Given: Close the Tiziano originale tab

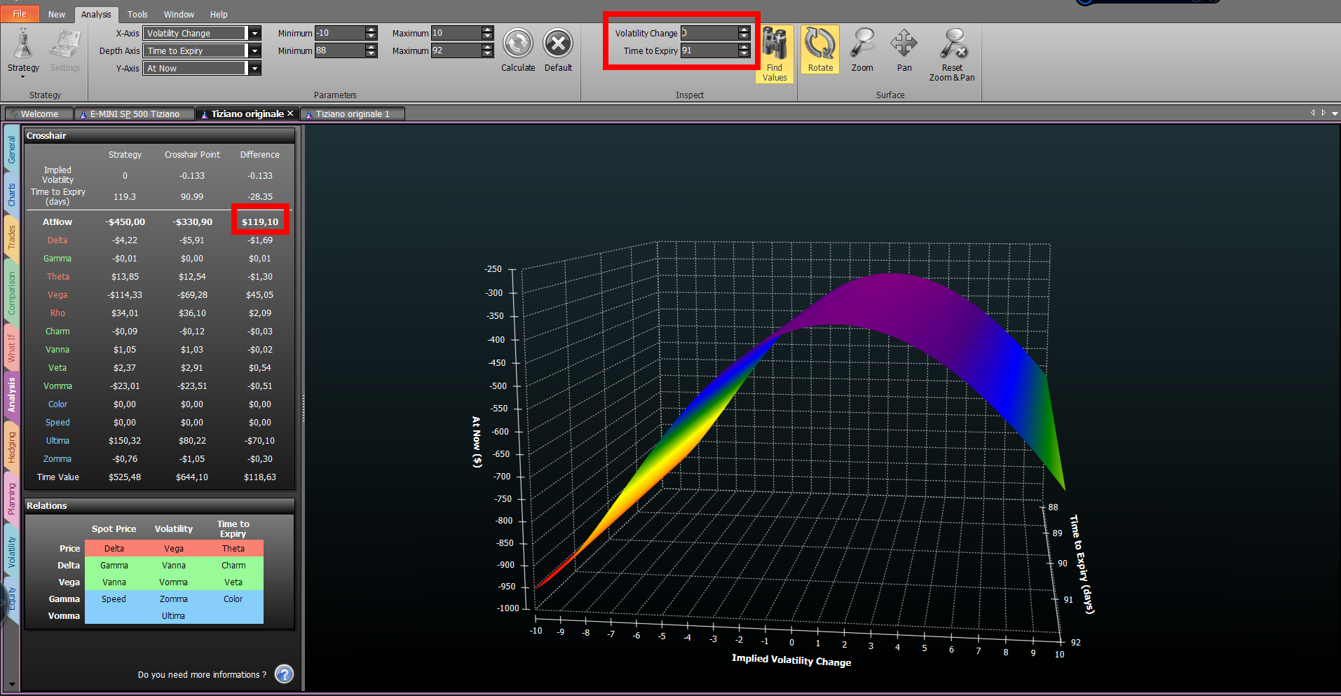Looking at the screenshot, I should [x=290, y=114].
